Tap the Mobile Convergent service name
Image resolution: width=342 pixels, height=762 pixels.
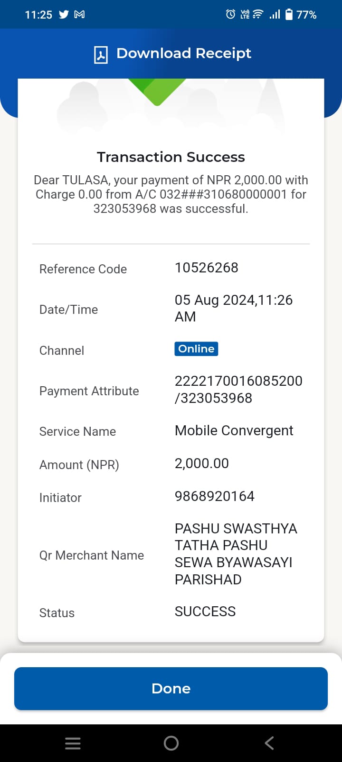coord(234,431)
